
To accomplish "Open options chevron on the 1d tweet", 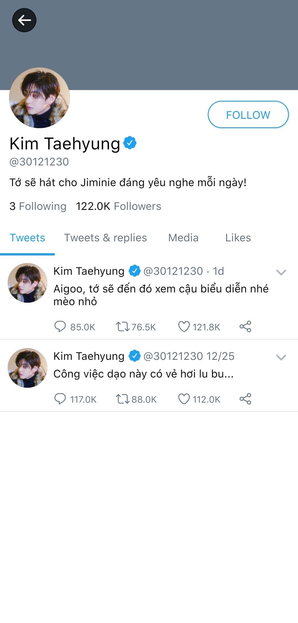I will 281,272.
